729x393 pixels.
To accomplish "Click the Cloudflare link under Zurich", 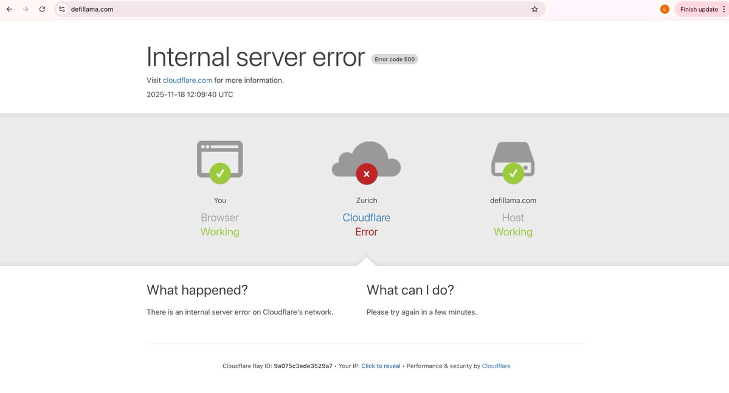I will click(367, 218).
